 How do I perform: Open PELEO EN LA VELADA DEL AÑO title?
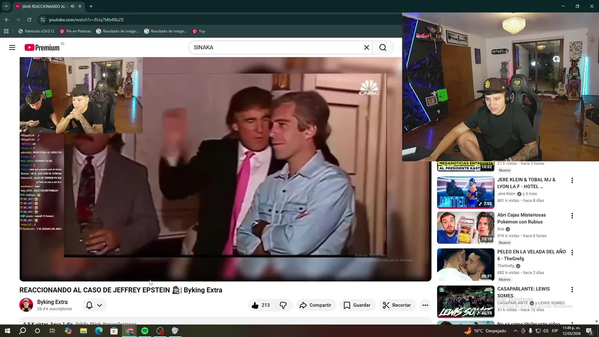click(532, 255)
